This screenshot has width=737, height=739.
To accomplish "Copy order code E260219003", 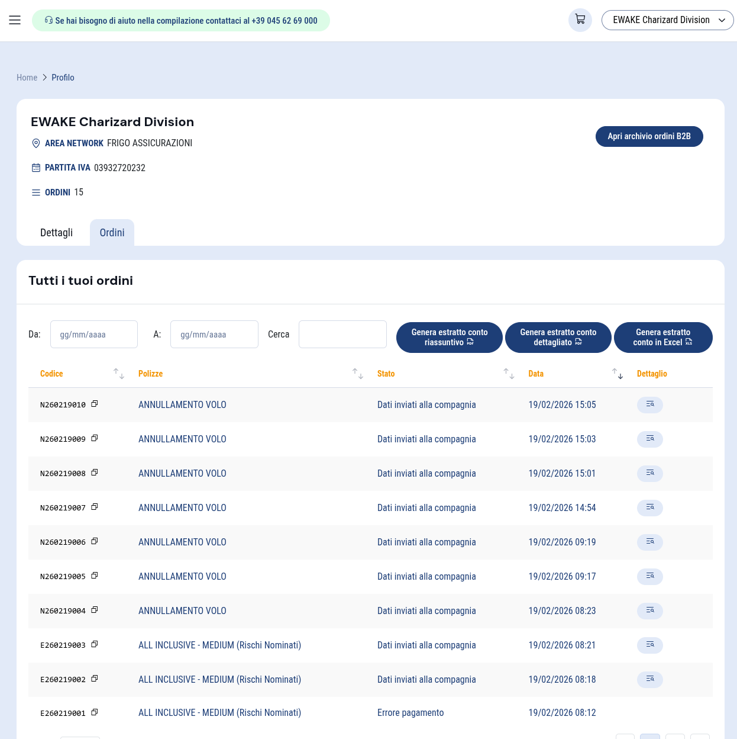I will click(x=95, y=644).
